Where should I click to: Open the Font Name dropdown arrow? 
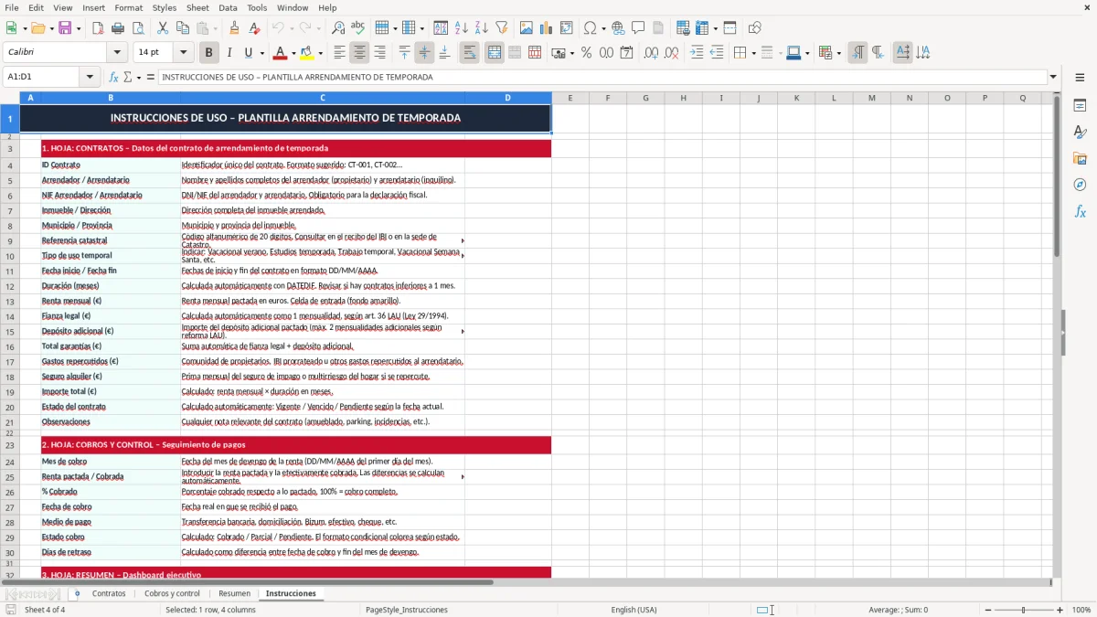point(116,53)
